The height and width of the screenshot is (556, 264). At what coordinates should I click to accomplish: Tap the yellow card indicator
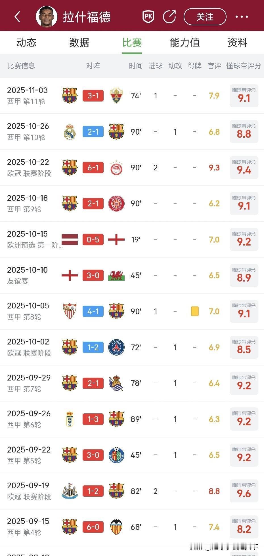coord(195,311)
